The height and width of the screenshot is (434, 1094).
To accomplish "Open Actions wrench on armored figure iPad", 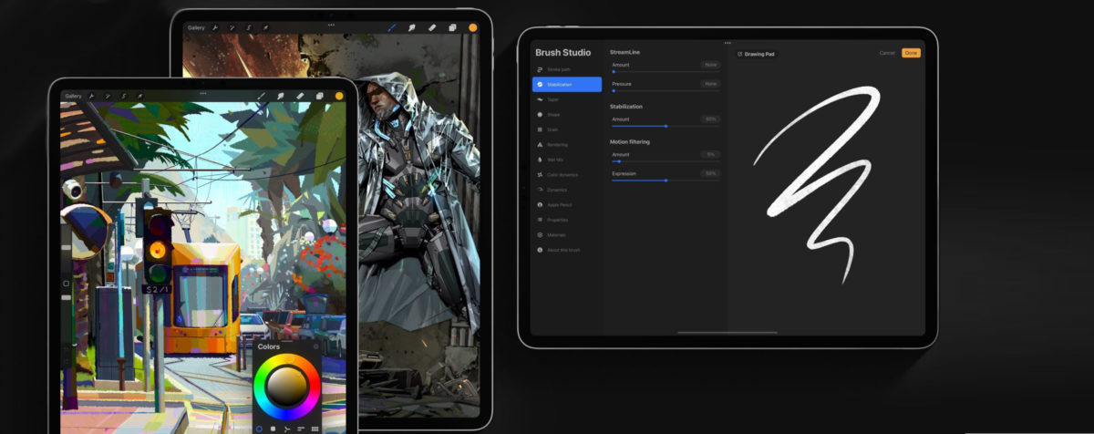I will [215, 27].
